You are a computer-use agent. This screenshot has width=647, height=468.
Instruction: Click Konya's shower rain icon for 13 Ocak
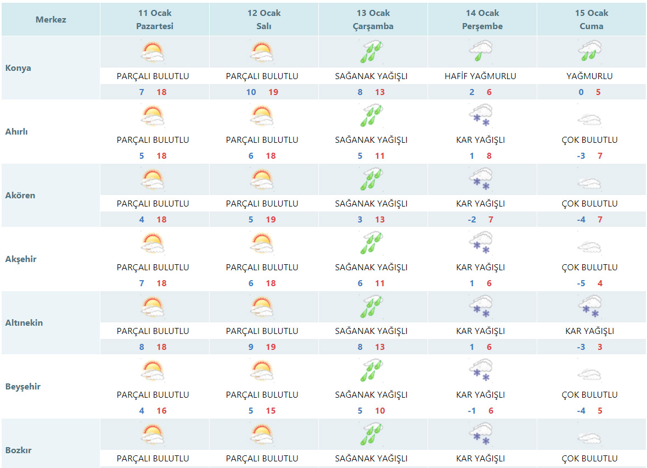[x=371, y=52]
